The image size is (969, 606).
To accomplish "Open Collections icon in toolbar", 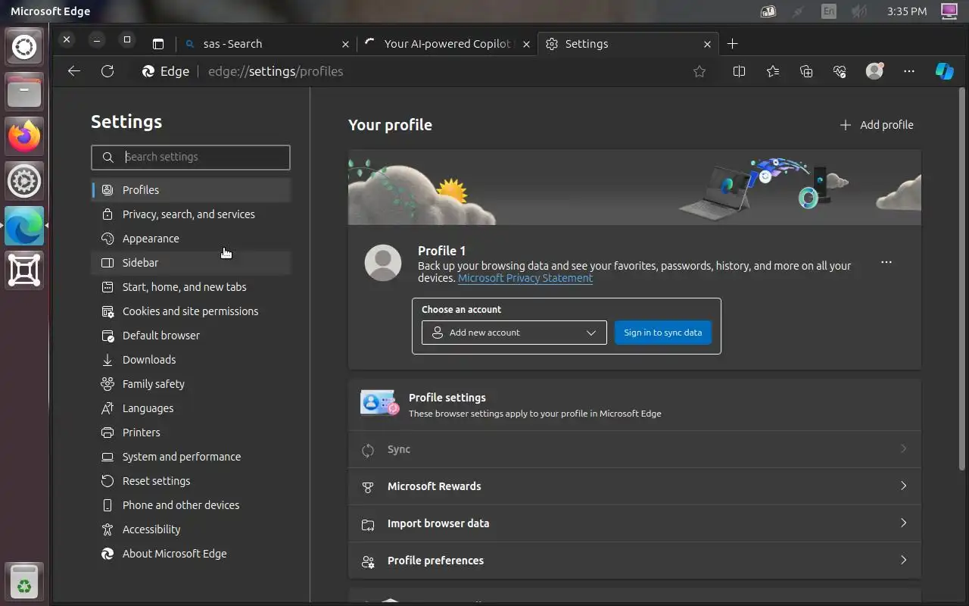I will pyautogui.click(x=806, y=71).
